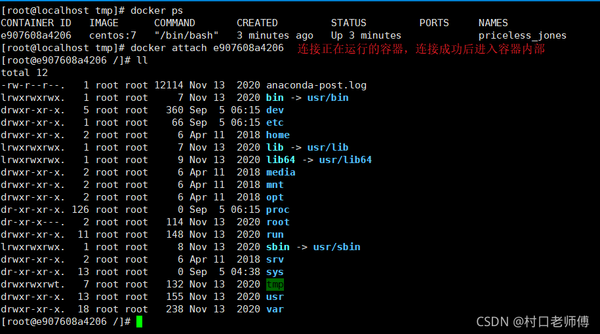The height and width of the screenshot is (334, 600).
Task: Click the container ID e907608a4206 in docker ps output
Action: tap(36, 35)
